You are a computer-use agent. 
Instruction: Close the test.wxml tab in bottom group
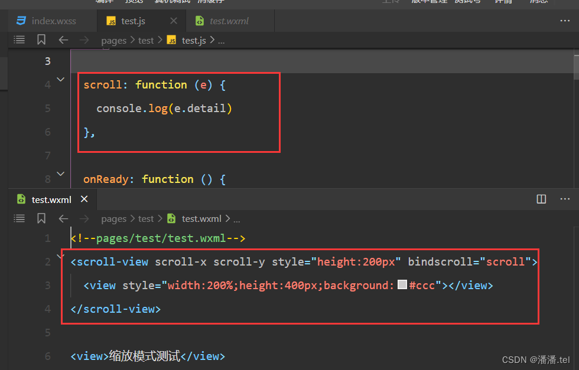point(84,199)
